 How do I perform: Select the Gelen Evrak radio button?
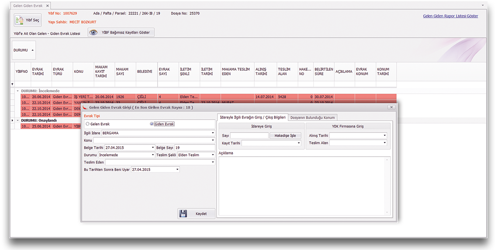tap(87, 124)
